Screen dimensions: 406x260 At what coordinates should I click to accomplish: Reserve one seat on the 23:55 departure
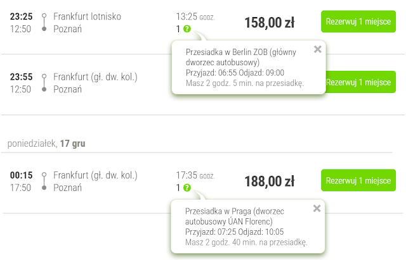(x=358, y=82)
